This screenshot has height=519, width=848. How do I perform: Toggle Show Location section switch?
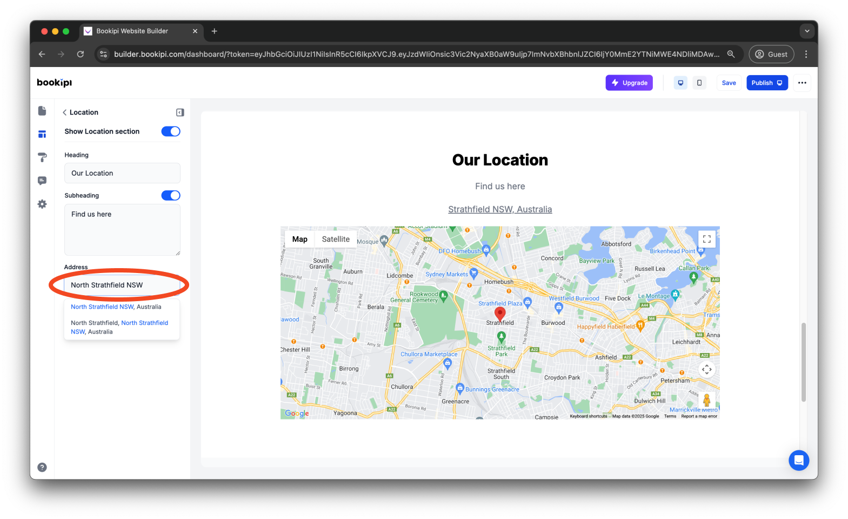click(x=171, y=131)
